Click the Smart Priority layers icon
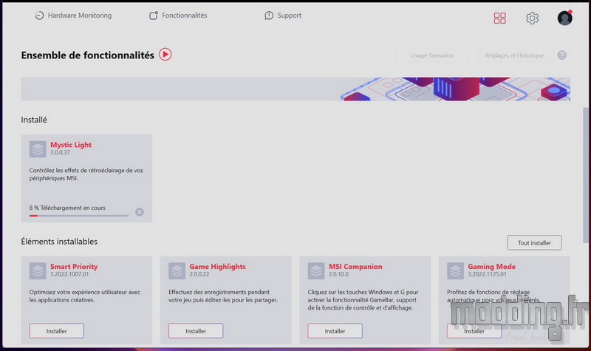 (38, 270)
